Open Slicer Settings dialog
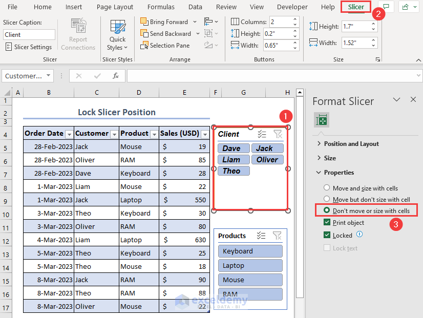The image size is (423, 318). point(29,47)
